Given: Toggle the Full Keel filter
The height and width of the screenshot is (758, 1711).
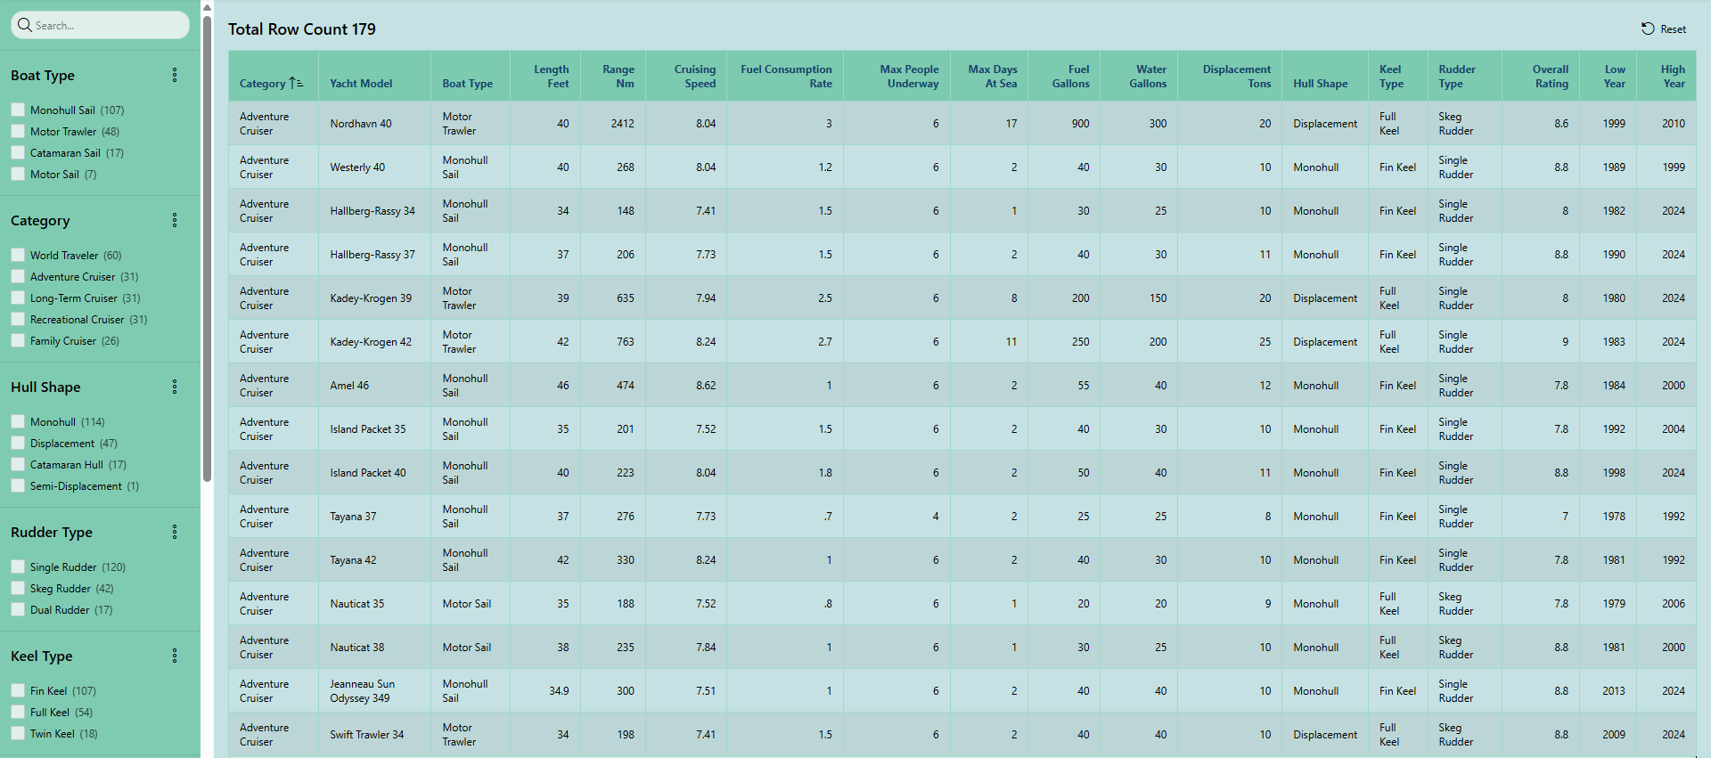Looking at the screenshot, I should [x=18, y=713].
